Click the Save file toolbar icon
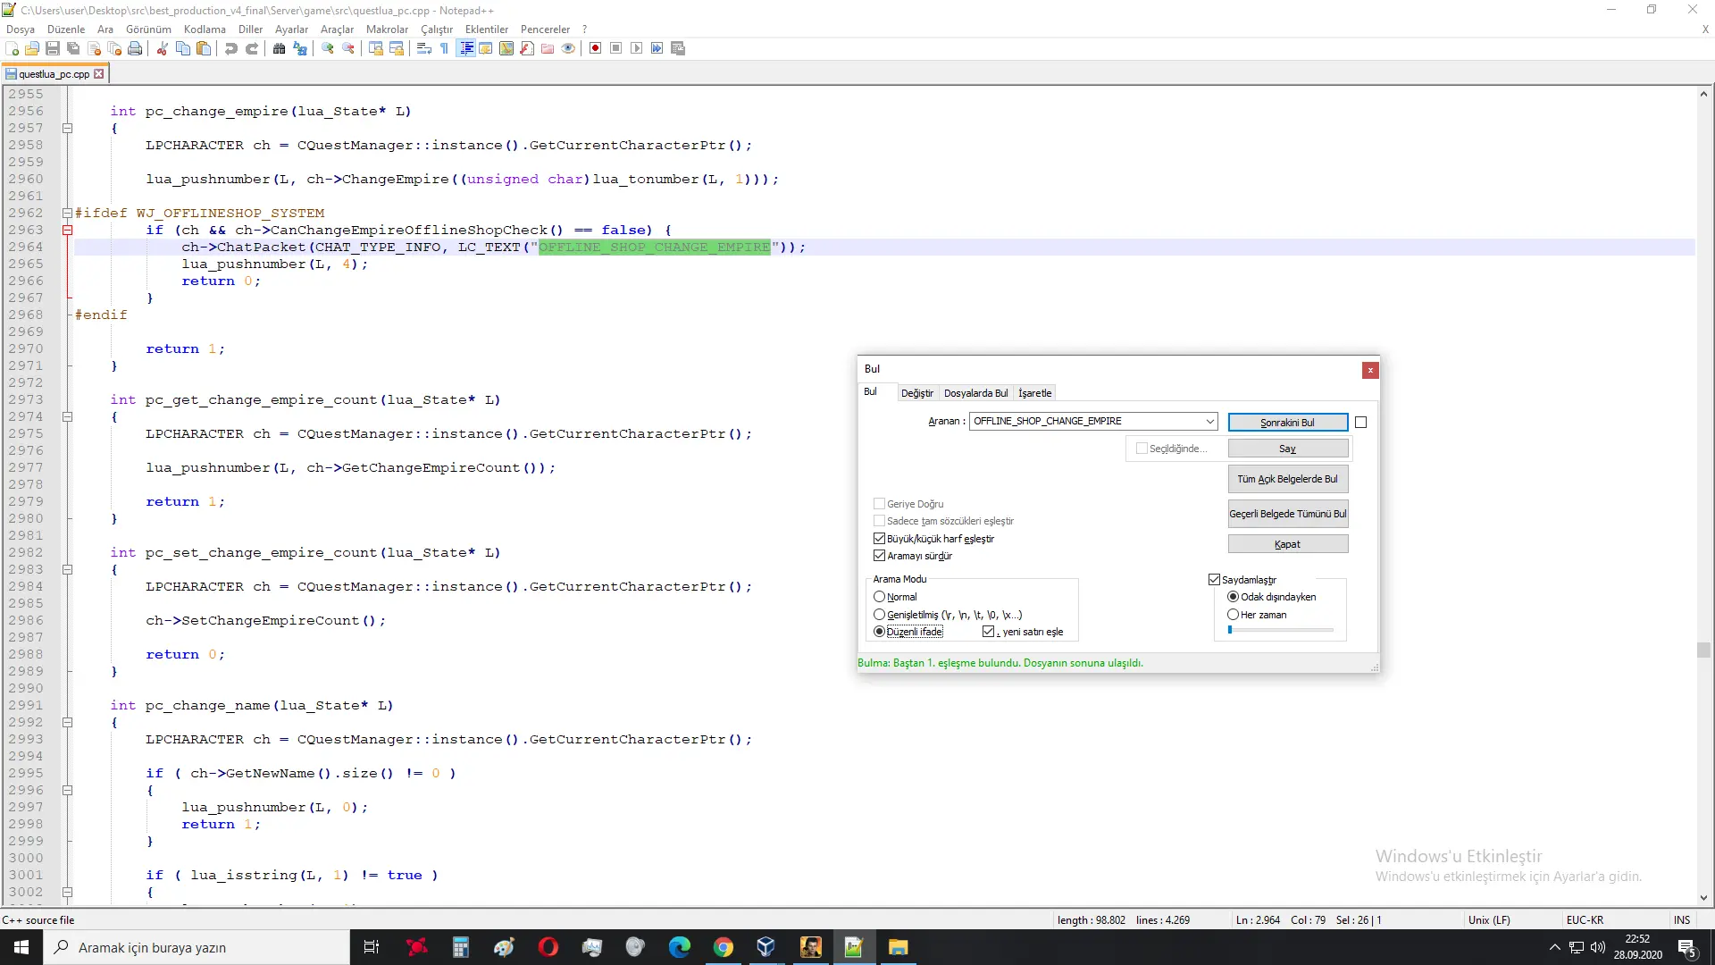Screen dimensions: 1715x965 click(53, 48)
